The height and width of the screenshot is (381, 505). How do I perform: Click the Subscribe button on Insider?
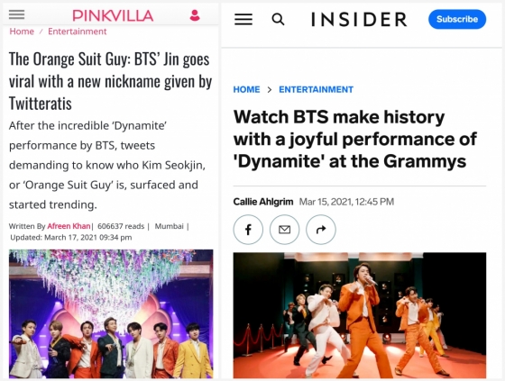tap(457, 19)
